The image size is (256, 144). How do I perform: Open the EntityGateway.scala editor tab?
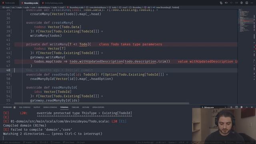pos(52,3)
